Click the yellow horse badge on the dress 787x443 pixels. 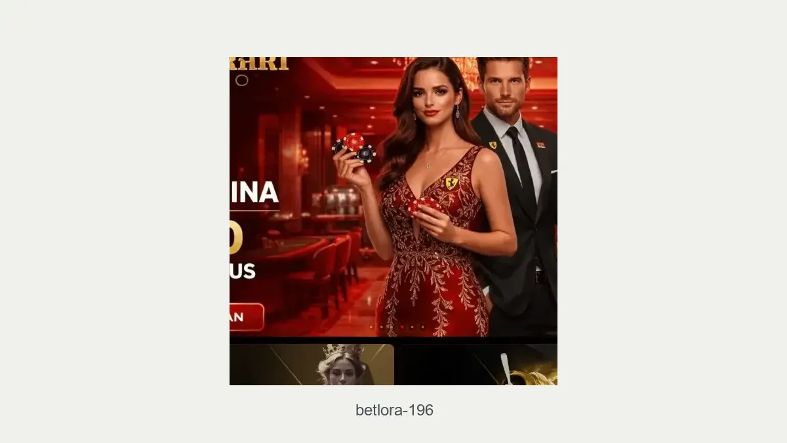point(451,183)
